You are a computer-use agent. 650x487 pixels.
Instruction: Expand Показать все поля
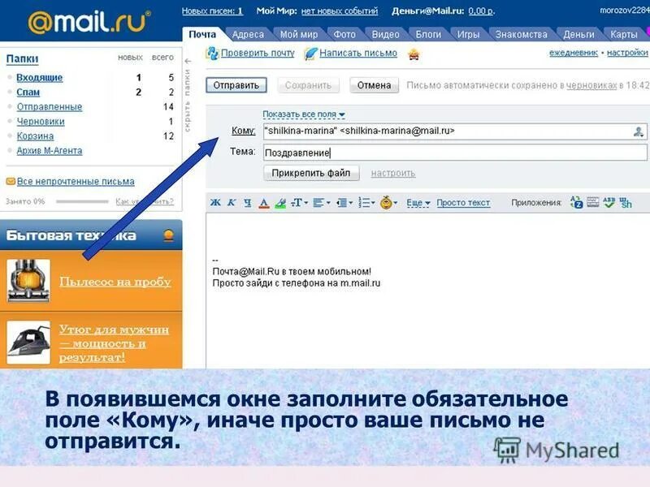pos(303,114)
